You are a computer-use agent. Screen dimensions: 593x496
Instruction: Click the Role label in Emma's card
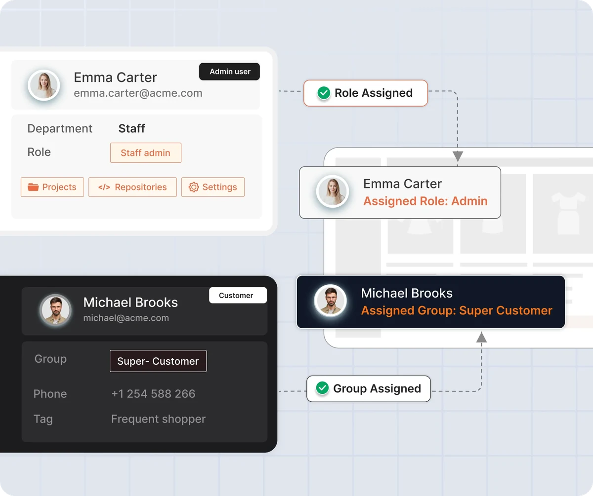[39, 152]
